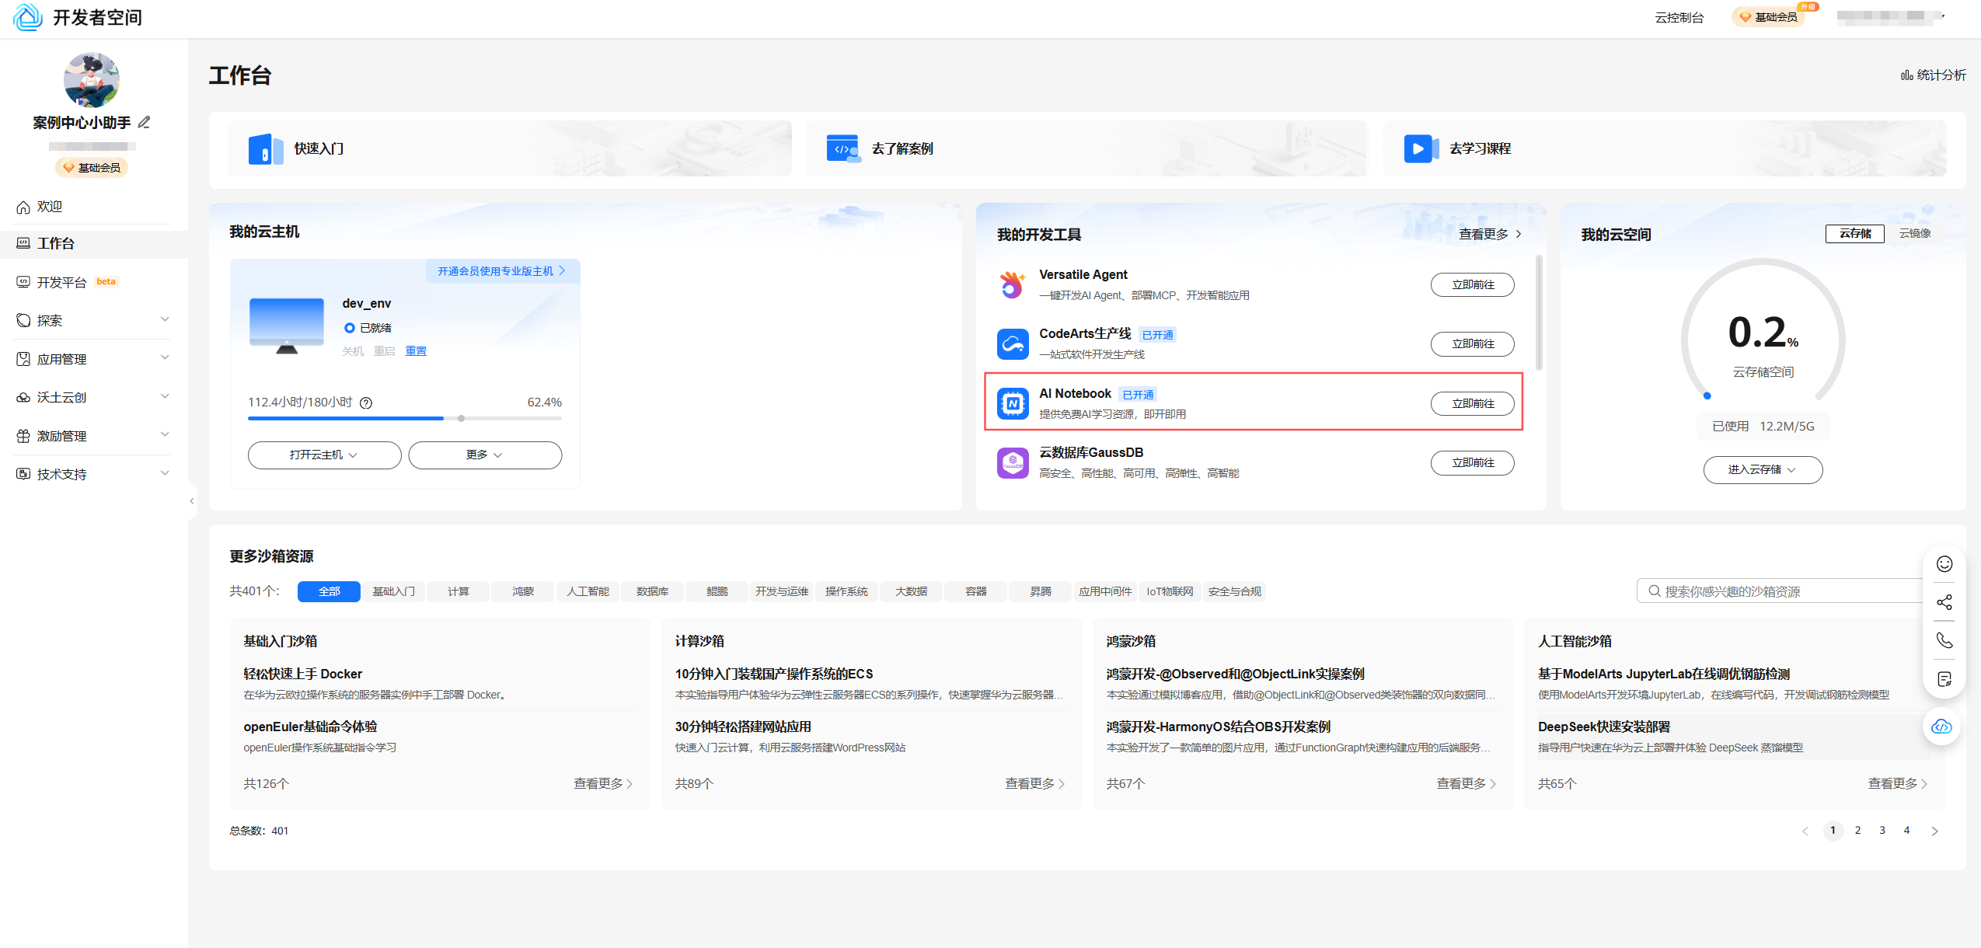Click the phone contact icon
1981x948 pixels.
tap(1944, 640)
